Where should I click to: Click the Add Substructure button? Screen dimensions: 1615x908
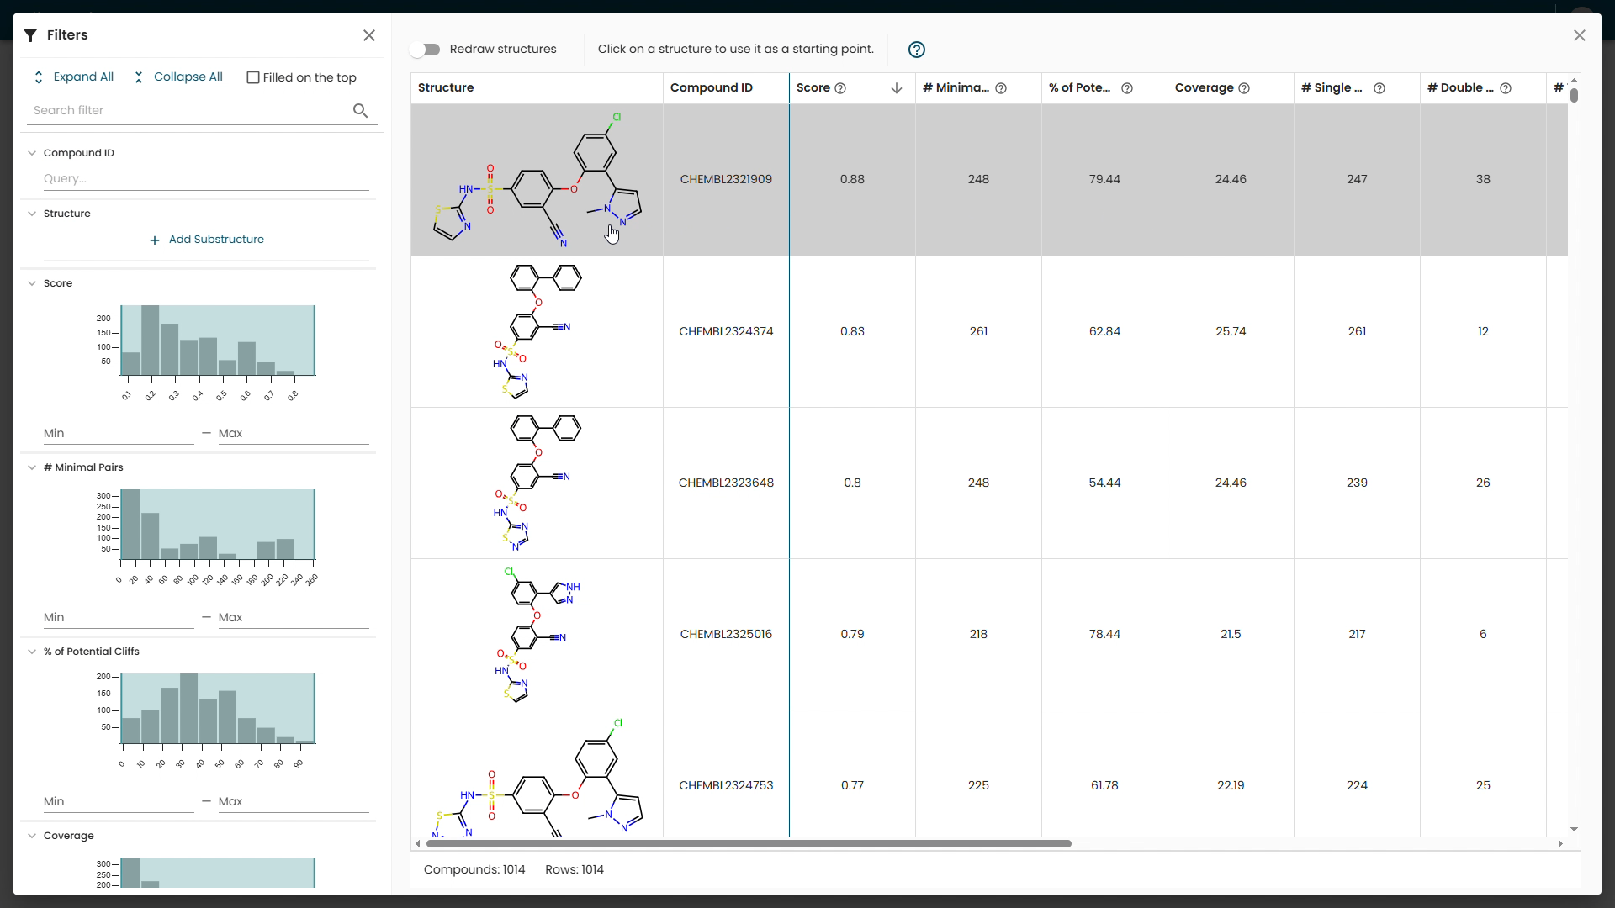click(207, 239)
